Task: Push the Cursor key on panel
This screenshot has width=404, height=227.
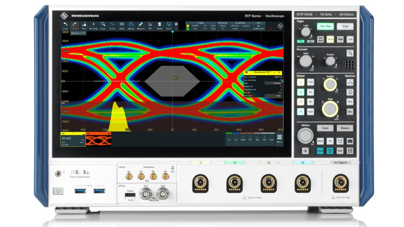Action: tap(325, 128)
